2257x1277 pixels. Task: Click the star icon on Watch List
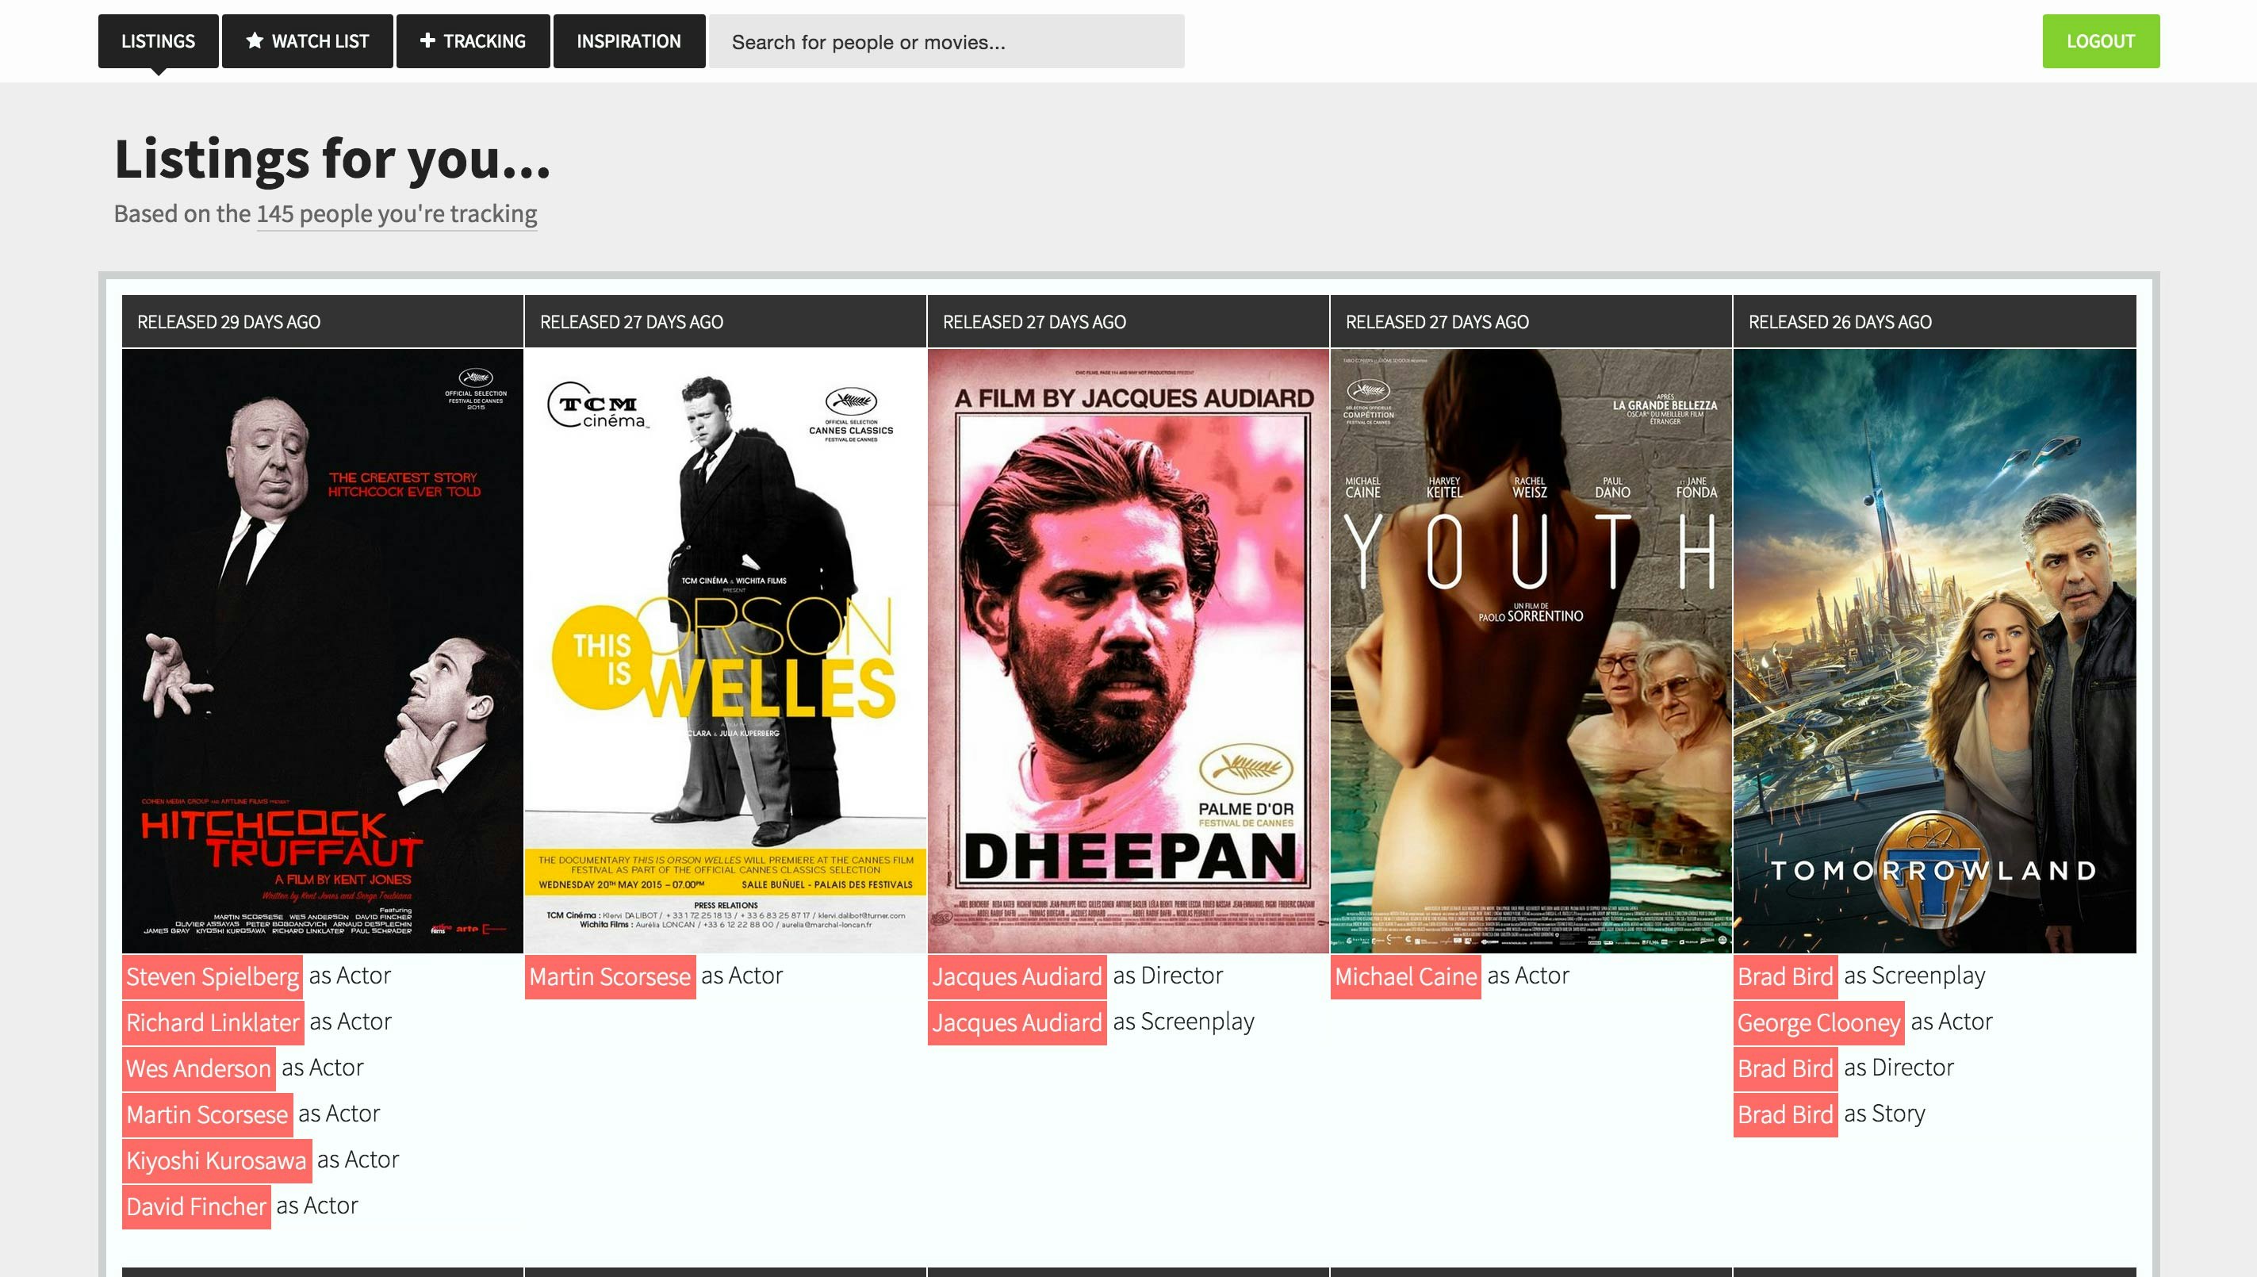pos(255,40)
